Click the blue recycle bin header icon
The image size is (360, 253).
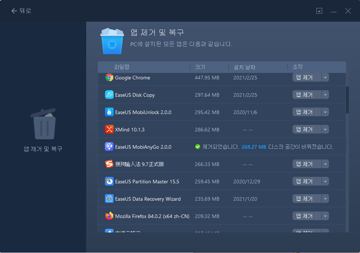(112, 41)
